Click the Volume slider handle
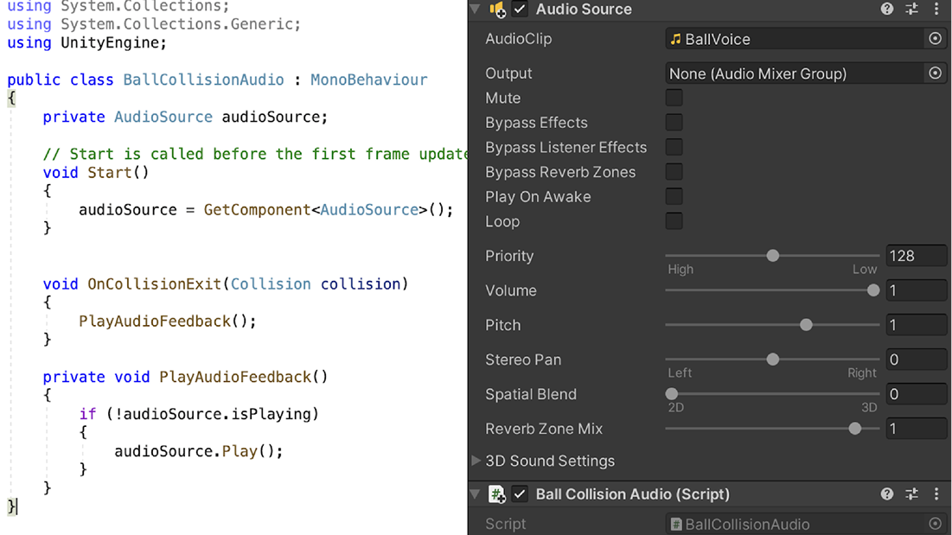Image resolution: width=952 pixels, height=535 pixels. click(873, 290)
